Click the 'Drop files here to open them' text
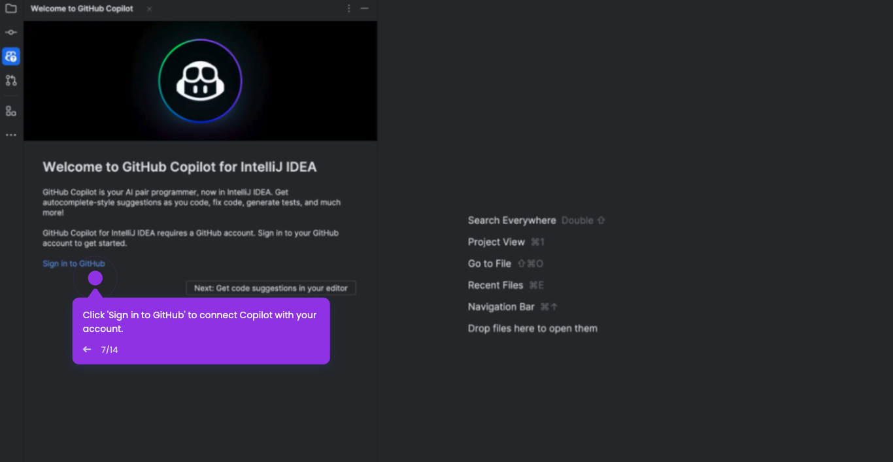The image size is (893, 462). tap(533, 329)
